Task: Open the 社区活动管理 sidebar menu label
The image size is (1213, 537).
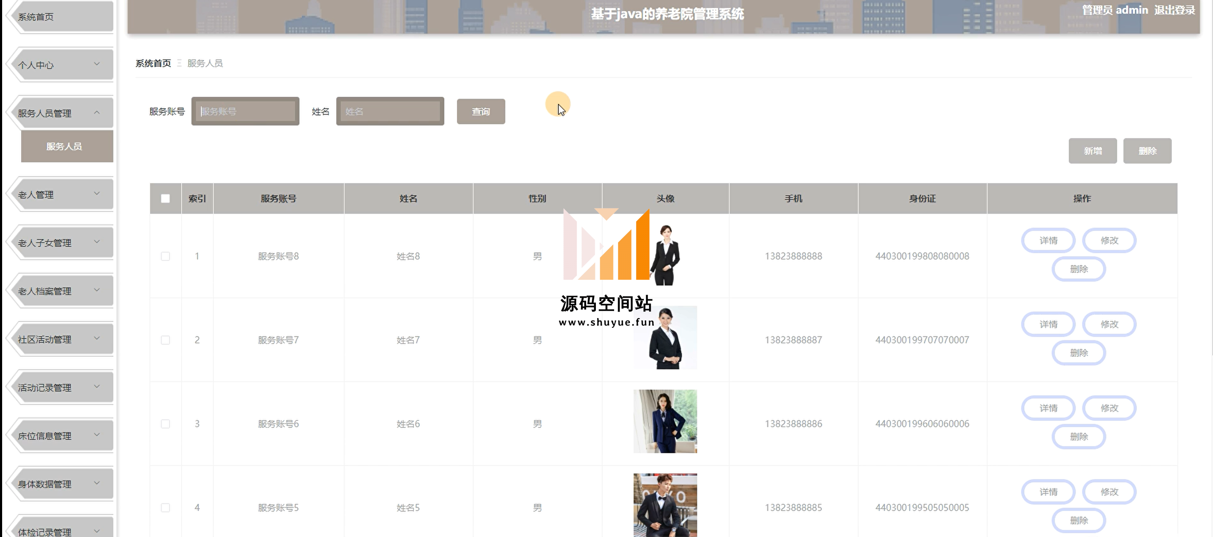Action: [x=45, y=339]
